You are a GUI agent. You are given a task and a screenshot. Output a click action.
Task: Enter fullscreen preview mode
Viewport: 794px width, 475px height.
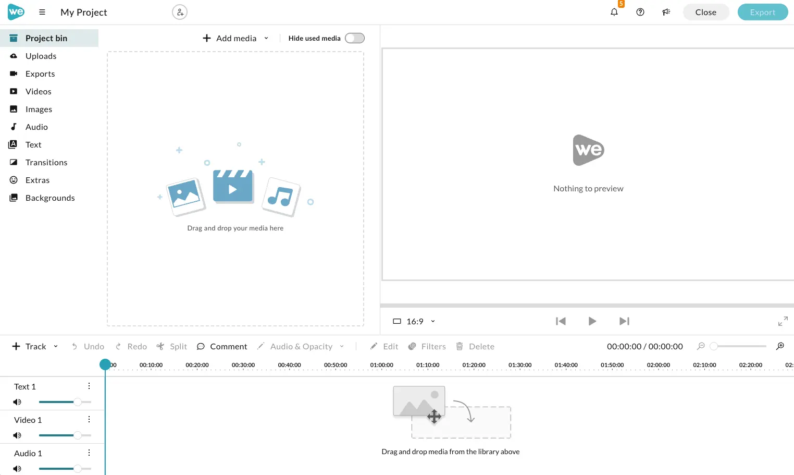coord(783,321)
